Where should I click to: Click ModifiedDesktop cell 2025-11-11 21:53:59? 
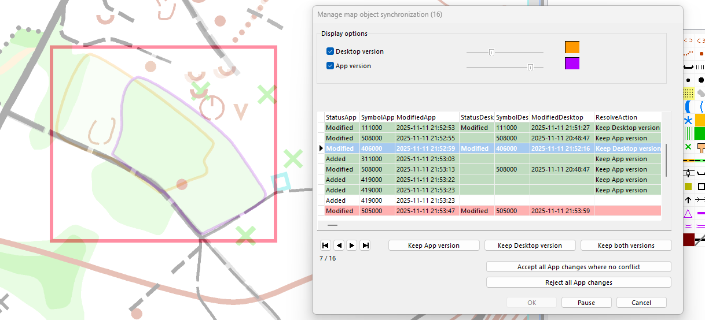tap(561, 211)
